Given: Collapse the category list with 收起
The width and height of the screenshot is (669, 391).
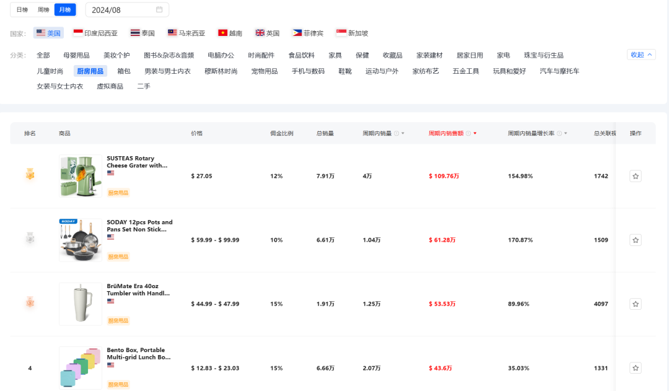Looking at the screenshot, I should (641, 55).
